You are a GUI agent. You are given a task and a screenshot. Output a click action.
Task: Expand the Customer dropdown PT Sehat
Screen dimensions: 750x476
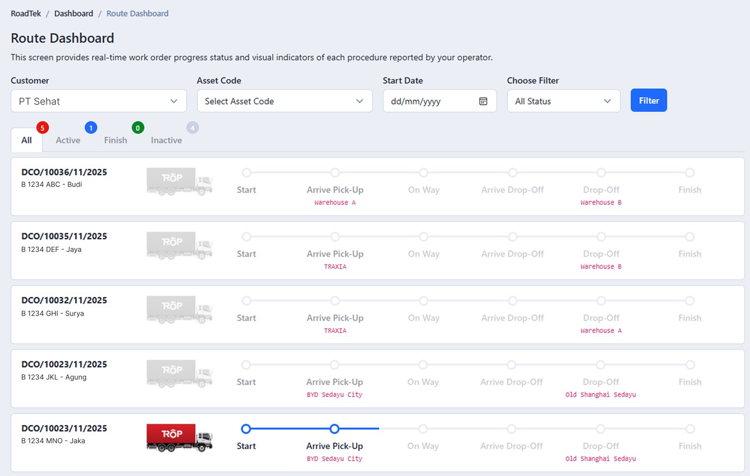tap(98, 101)
